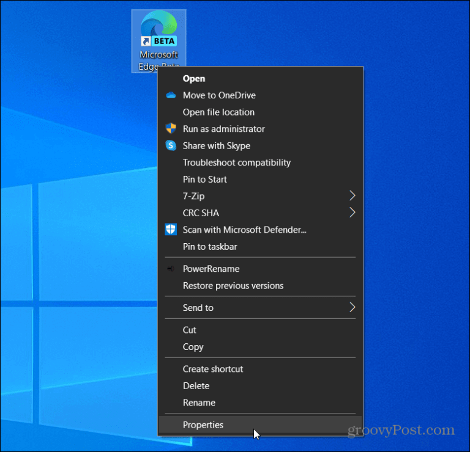This screenshot has height=452, width=470.
Task: Choose Open from the context menu
Action: click(260, 78)
